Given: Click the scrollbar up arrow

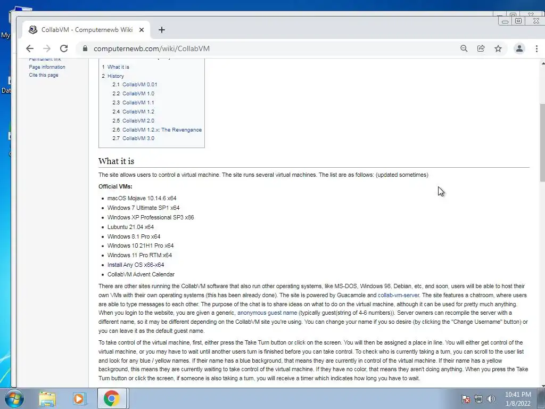Looking at the screenshot, I should coord(542,63).
